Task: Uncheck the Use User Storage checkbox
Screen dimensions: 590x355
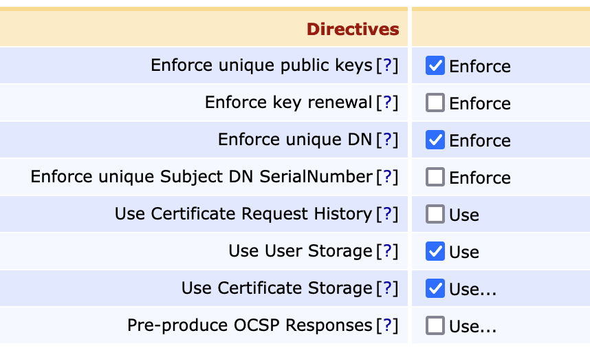Action: (435, 252)
